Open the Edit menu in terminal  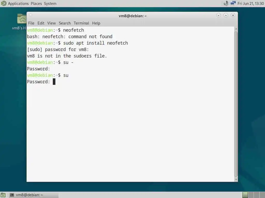point(41,23)
